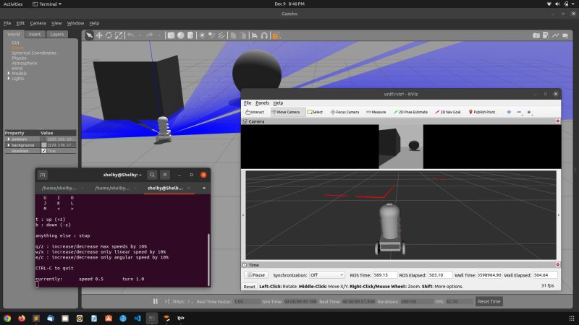Image resolution: width=579 pixels, height=325 pixels.
Task: Open the Panels menu in RViz
Action: pos(262,103)
